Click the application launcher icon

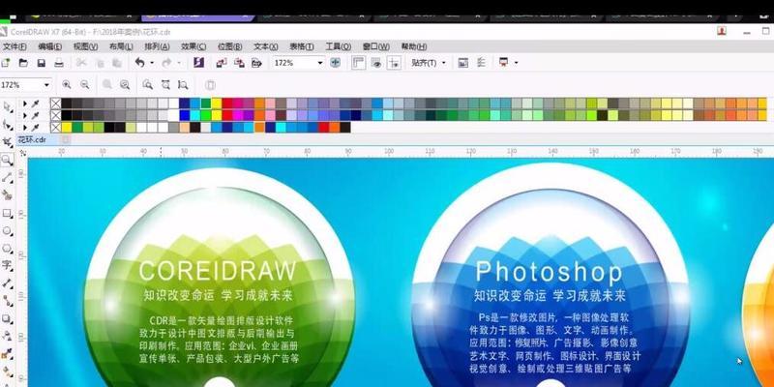pyautogui.click(x=504, y=63)
